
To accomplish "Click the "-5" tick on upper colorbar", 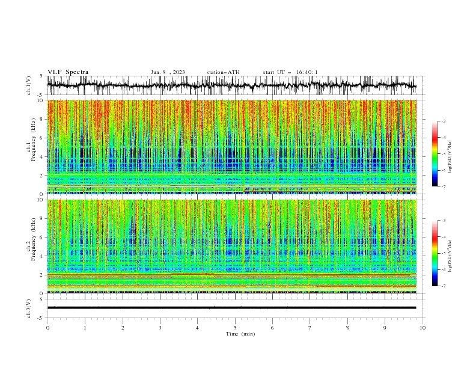I will [443, 154].
